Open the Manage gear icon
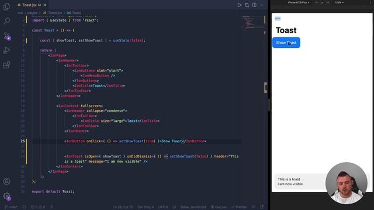The height and width of the screenshot is (210, 374). (x=6, y=196)
